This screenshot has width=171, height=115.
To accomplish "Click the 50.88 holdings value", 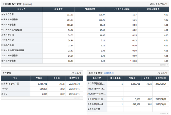I will click(x=71, y=30).
